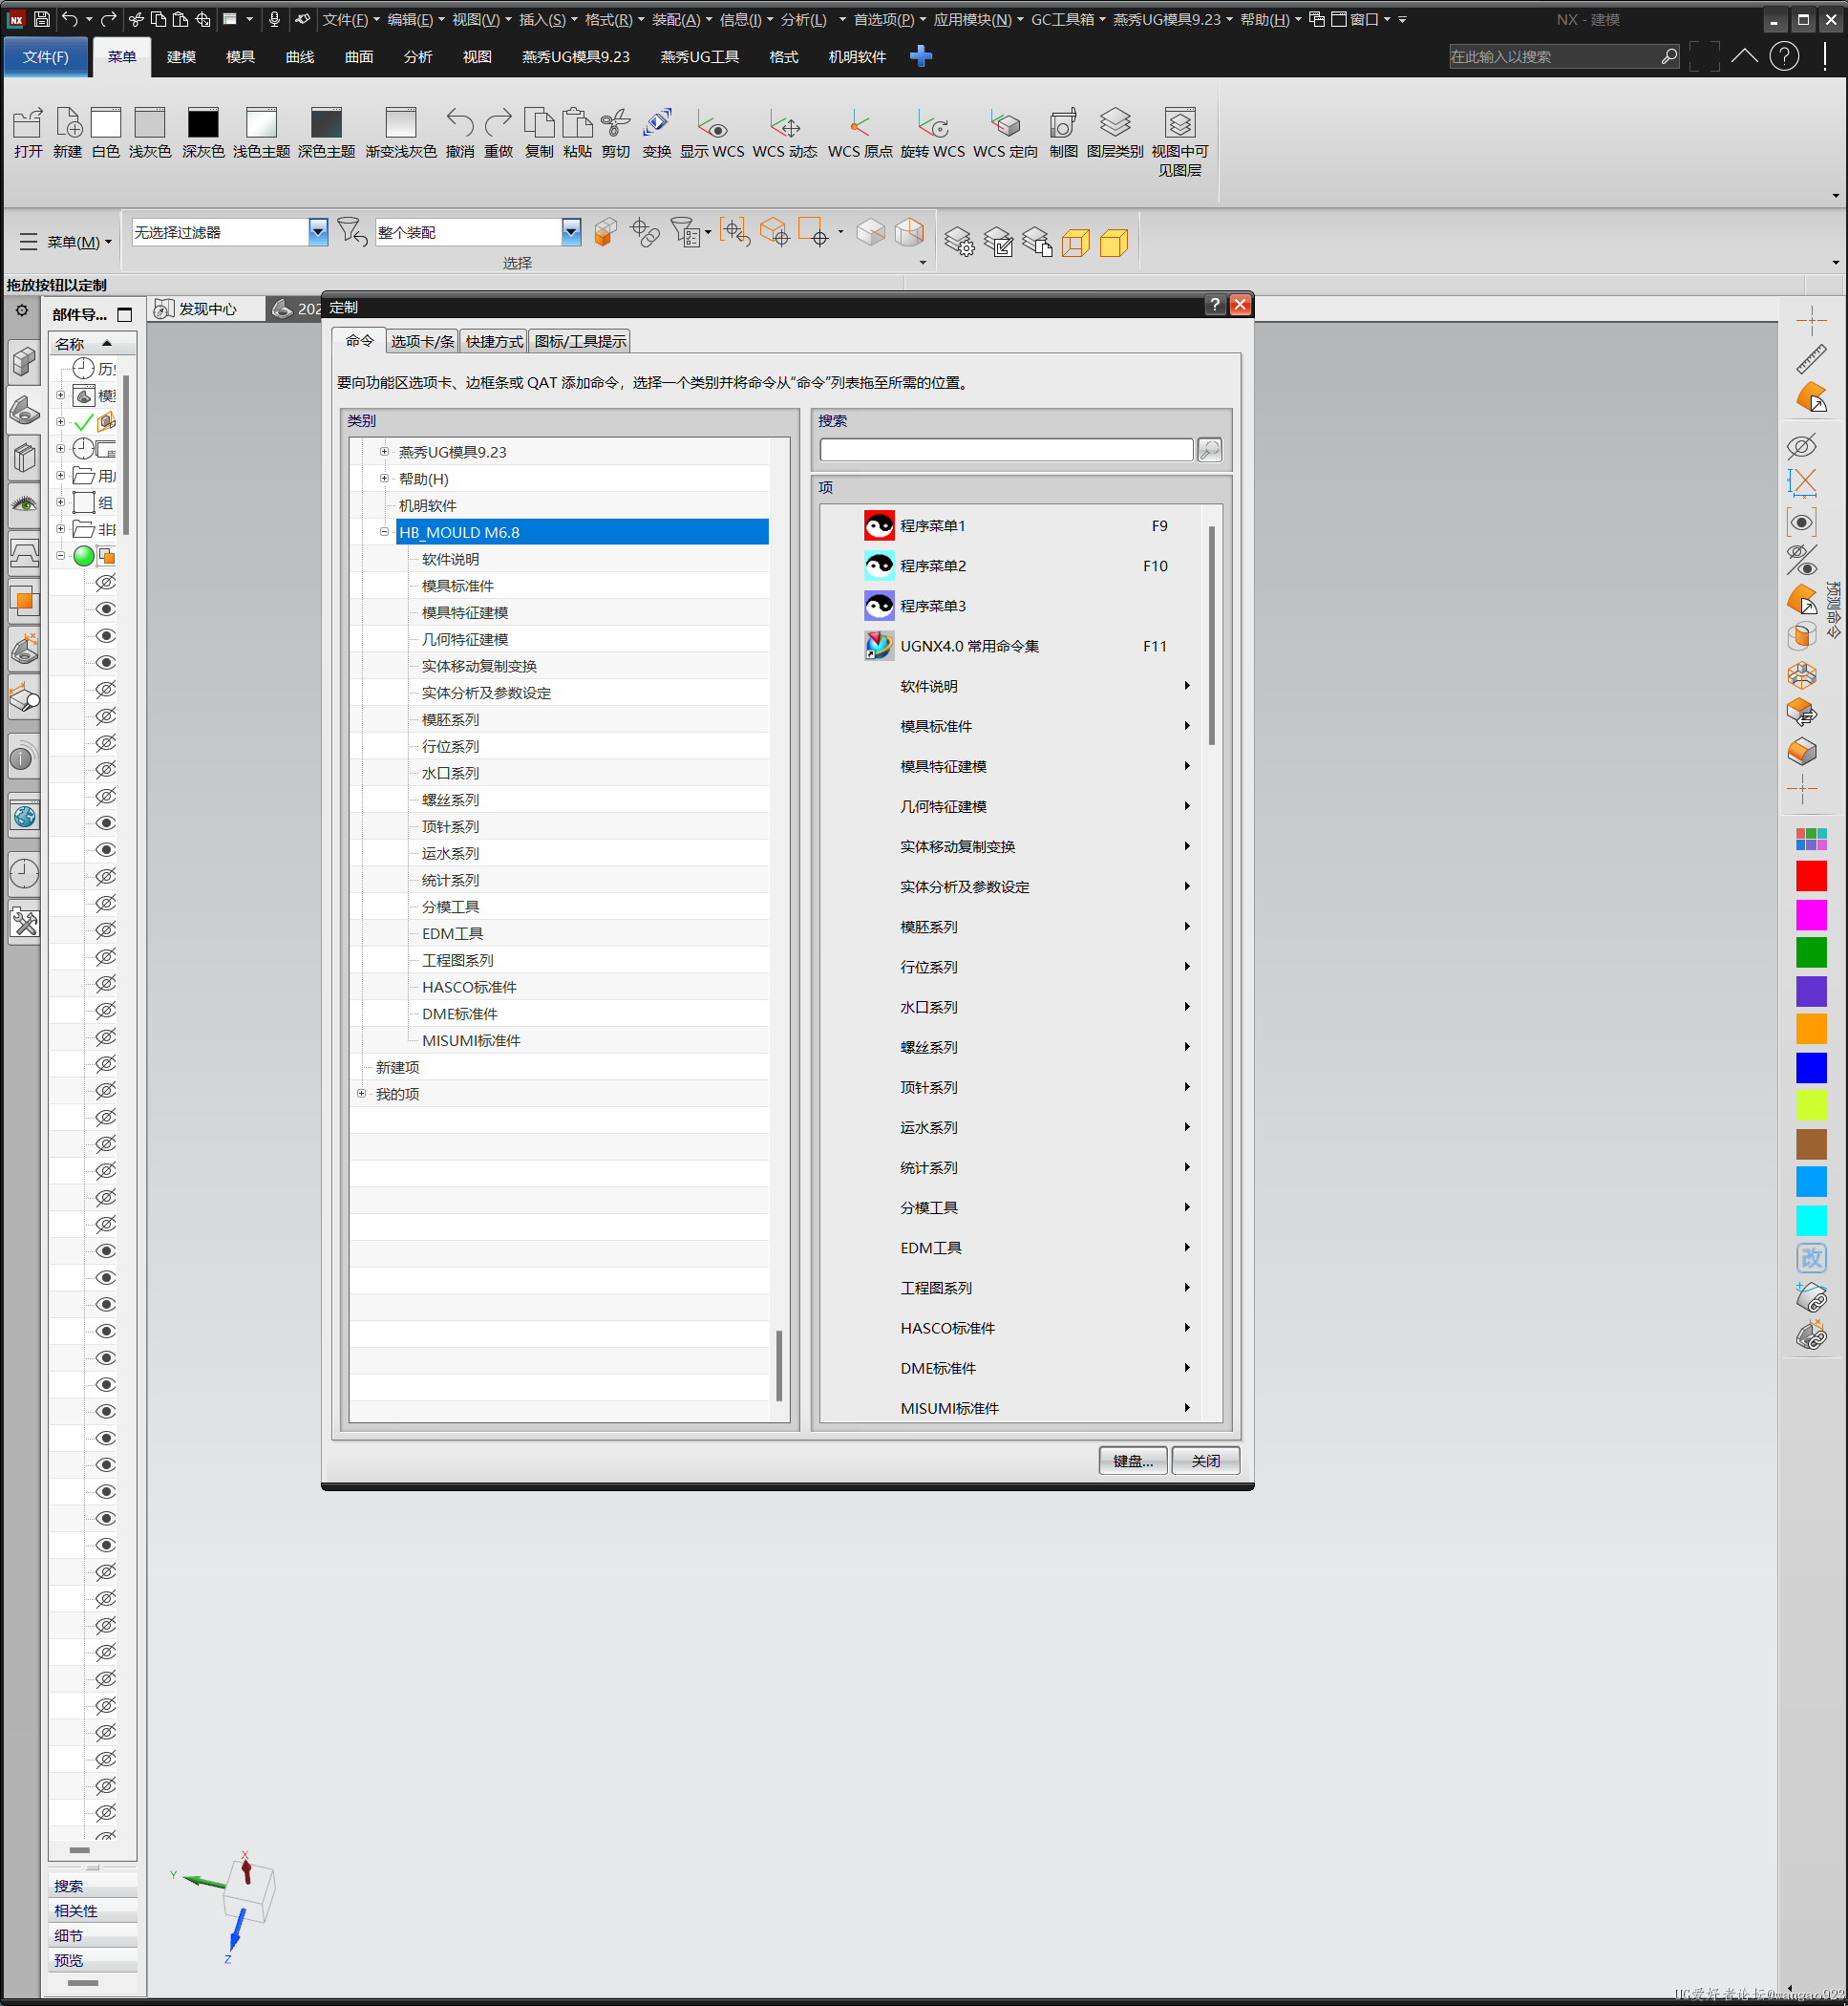
Task: Click the top search box 在此输入以搜索
Action: [1563, 57]
